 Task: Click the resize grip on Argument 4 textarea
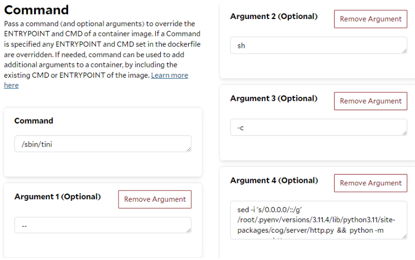(x=404, y=236)
